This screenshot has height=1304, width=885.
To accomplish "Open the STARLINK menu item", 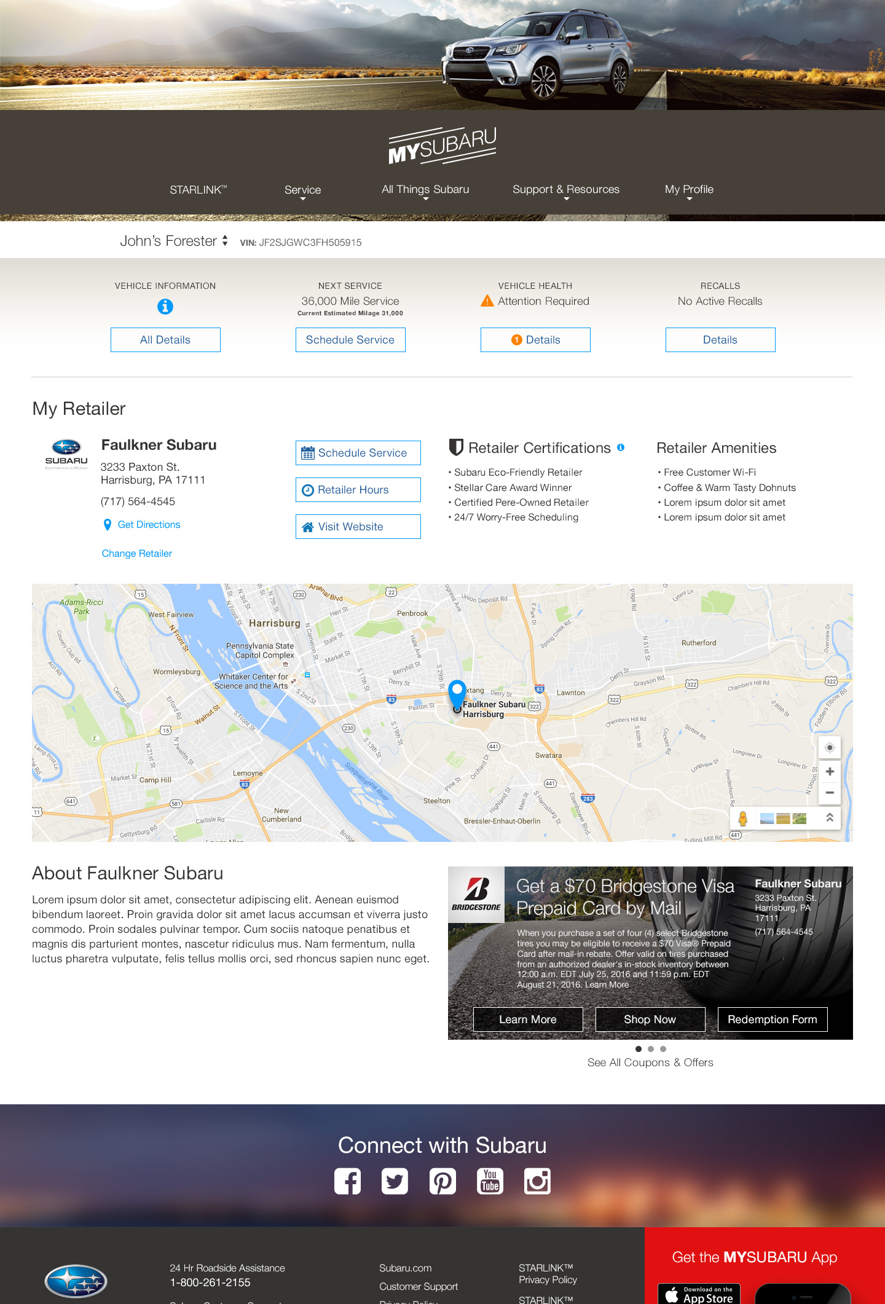I will click(x=199, y=189).
